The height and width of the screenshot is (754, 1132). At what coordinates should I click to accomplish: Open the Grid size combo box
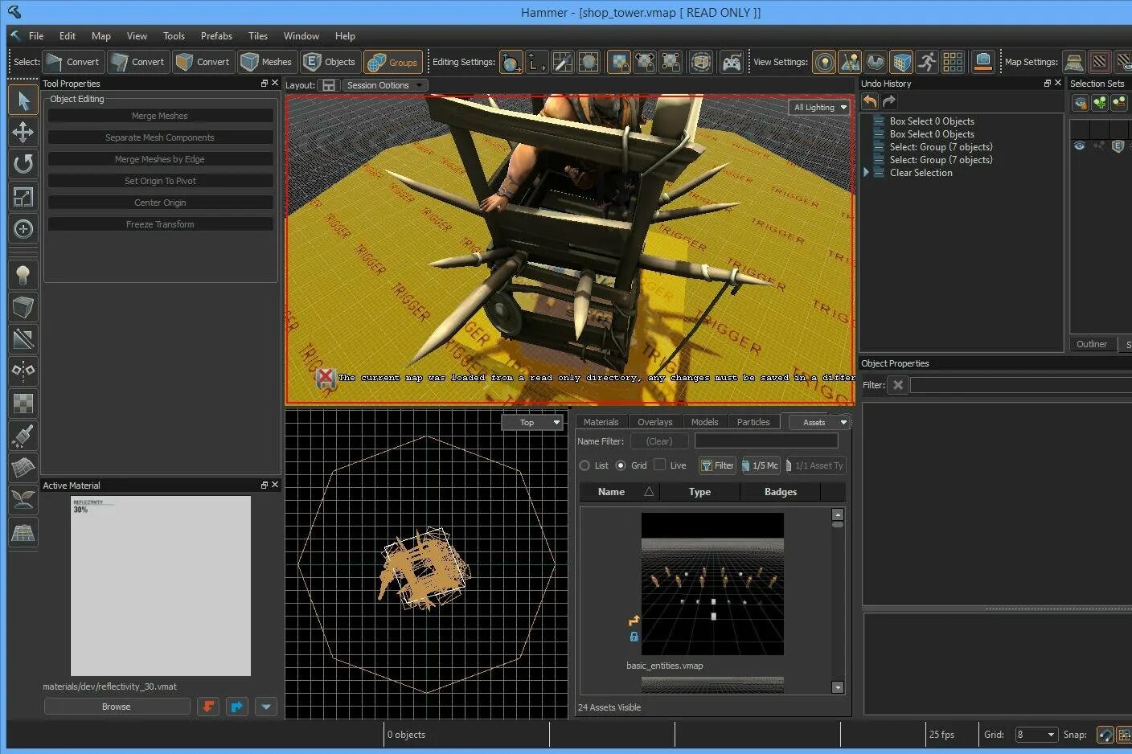(x=1036, y=734)
